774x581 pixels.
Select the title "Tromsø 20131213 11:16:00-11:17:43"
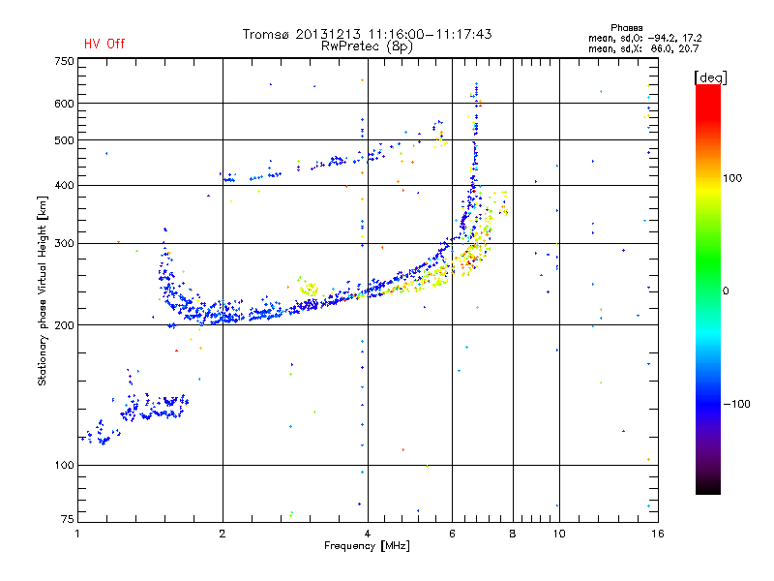367,34
